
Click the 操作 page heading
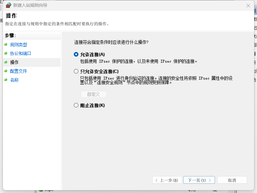point(11,16)
